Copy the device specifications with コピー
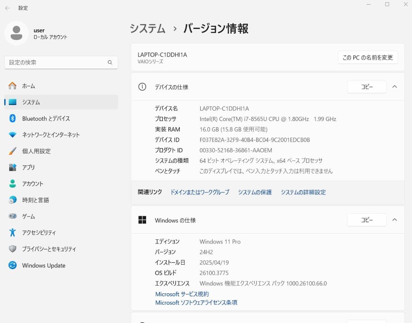 pos(366,87)
